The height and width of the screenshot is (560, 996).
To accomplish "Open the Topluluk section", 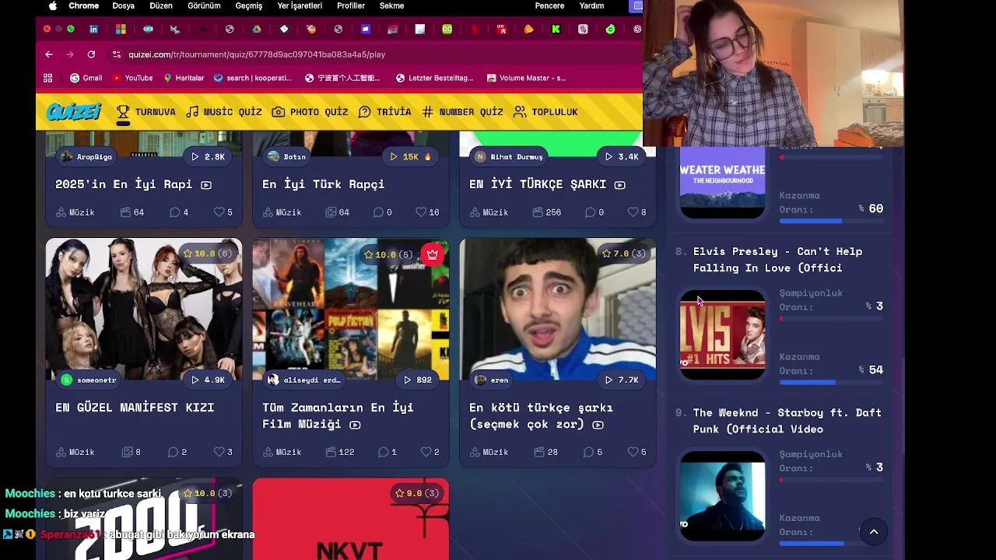I will (545, 112).
